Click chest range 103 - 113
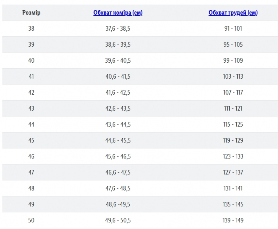Image resolution: width=278 pixels, height=229 pixels. 233,76
